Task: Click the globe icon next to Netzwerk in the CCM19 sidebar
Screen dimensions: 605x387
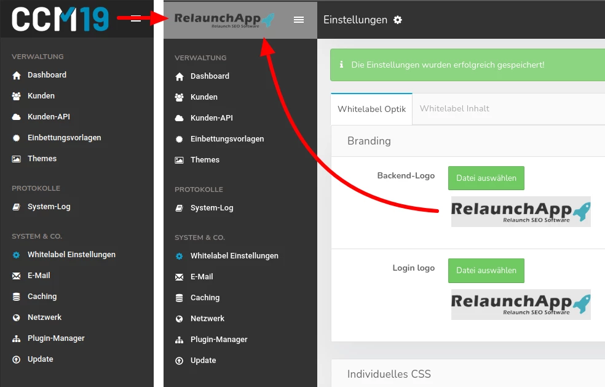Action: pyautogui.click(x=16, y=317)
